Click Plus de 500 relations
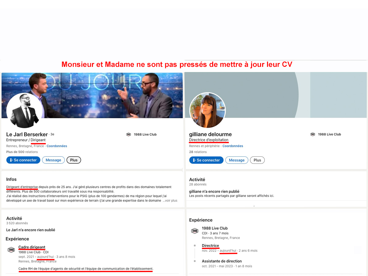This screenshot has width=368, height=276. tap(22, 152)
